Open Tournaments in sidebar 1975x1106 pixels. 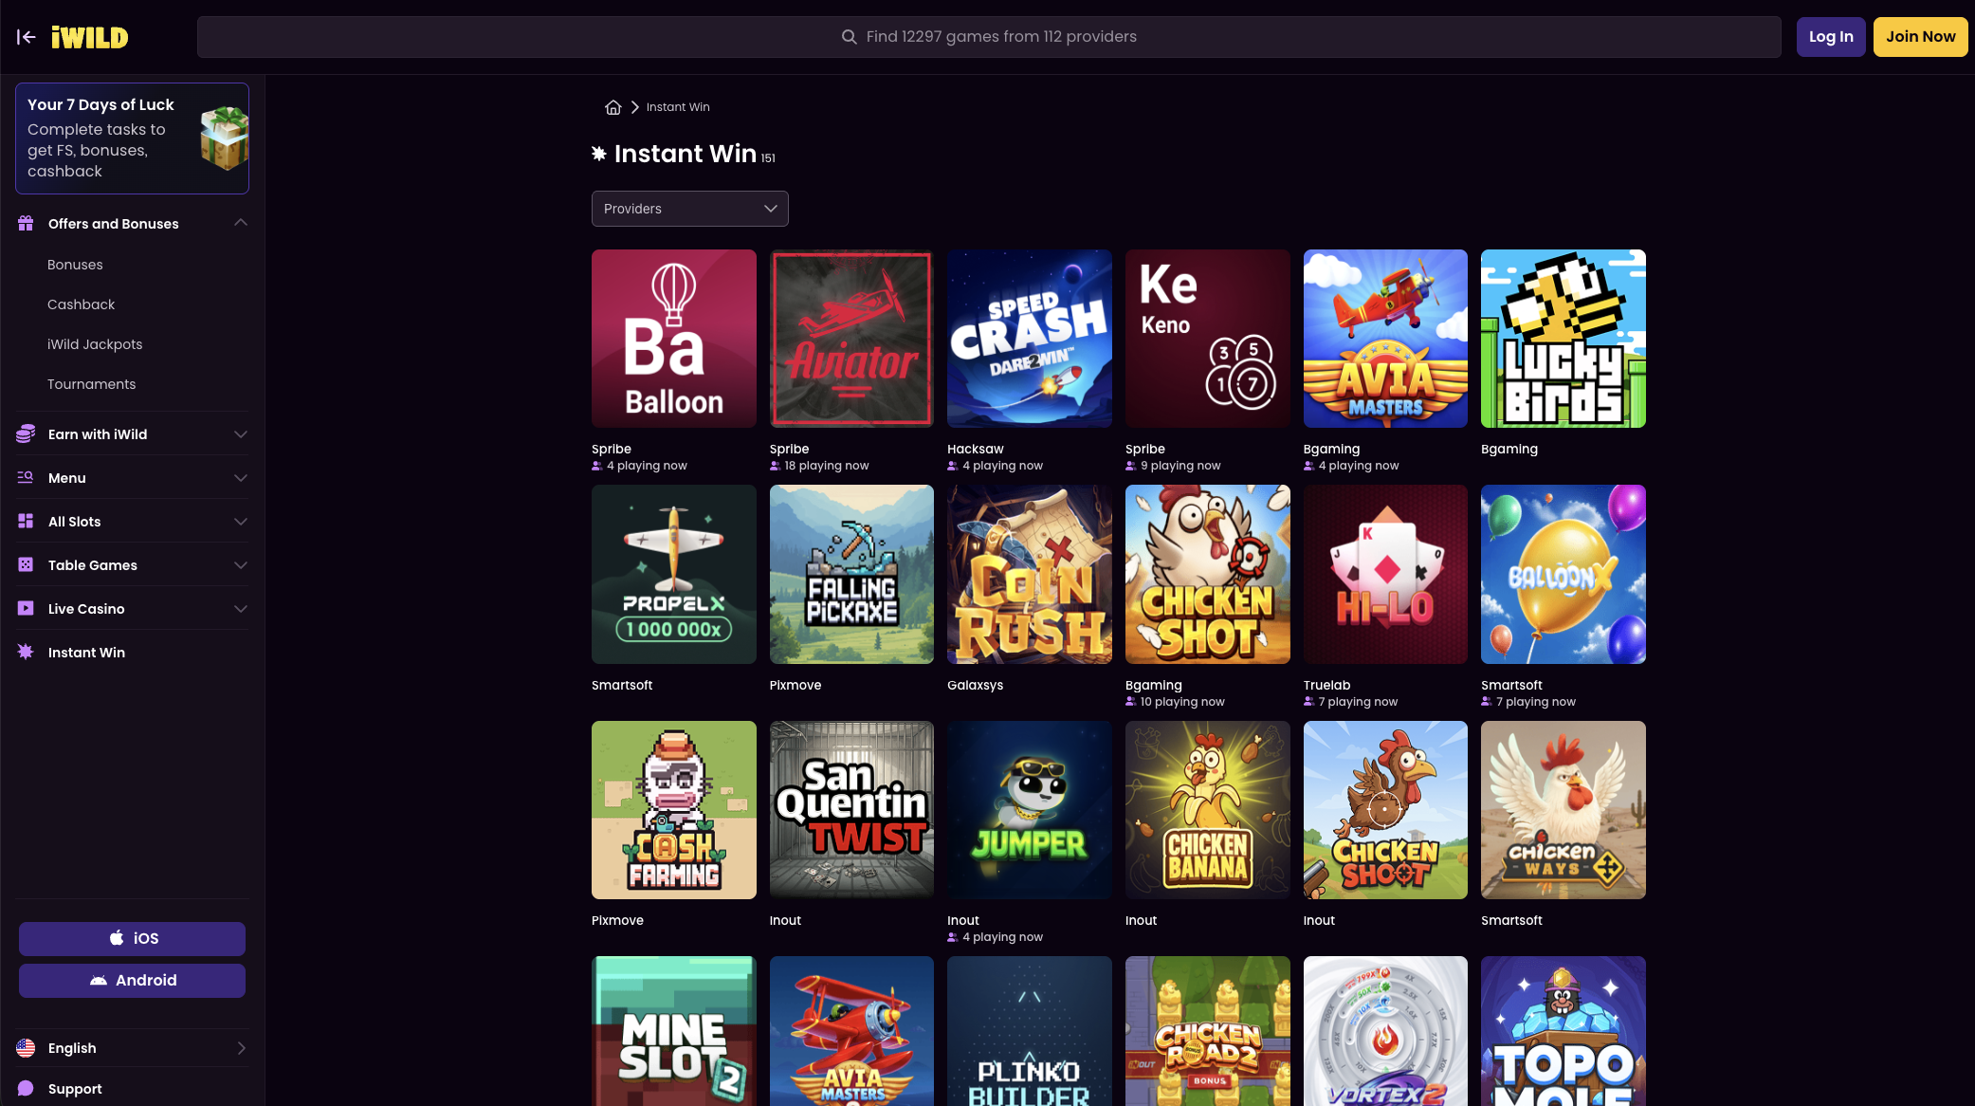point(91,384)
